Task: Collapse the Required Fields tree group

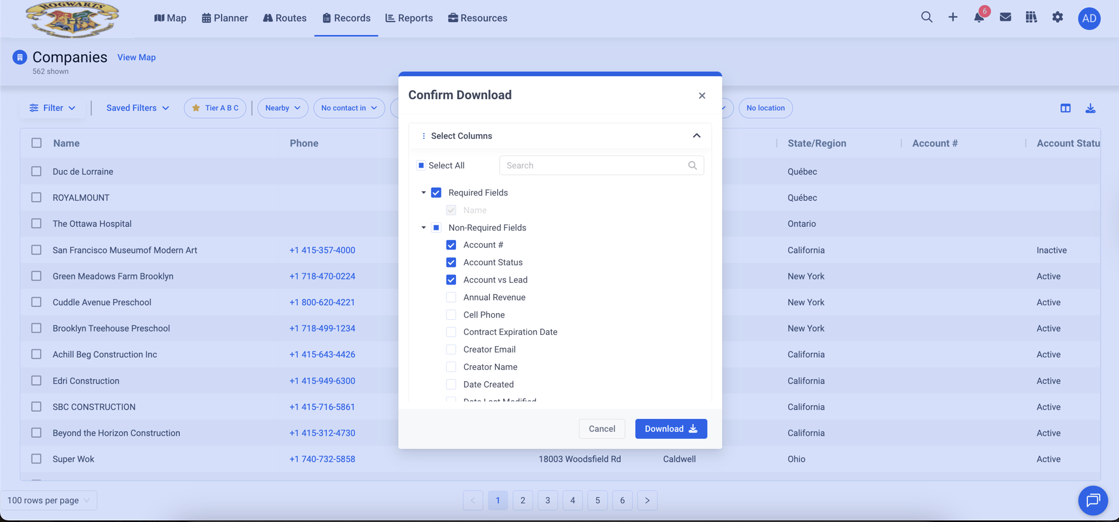Action: tap(424, 193)
